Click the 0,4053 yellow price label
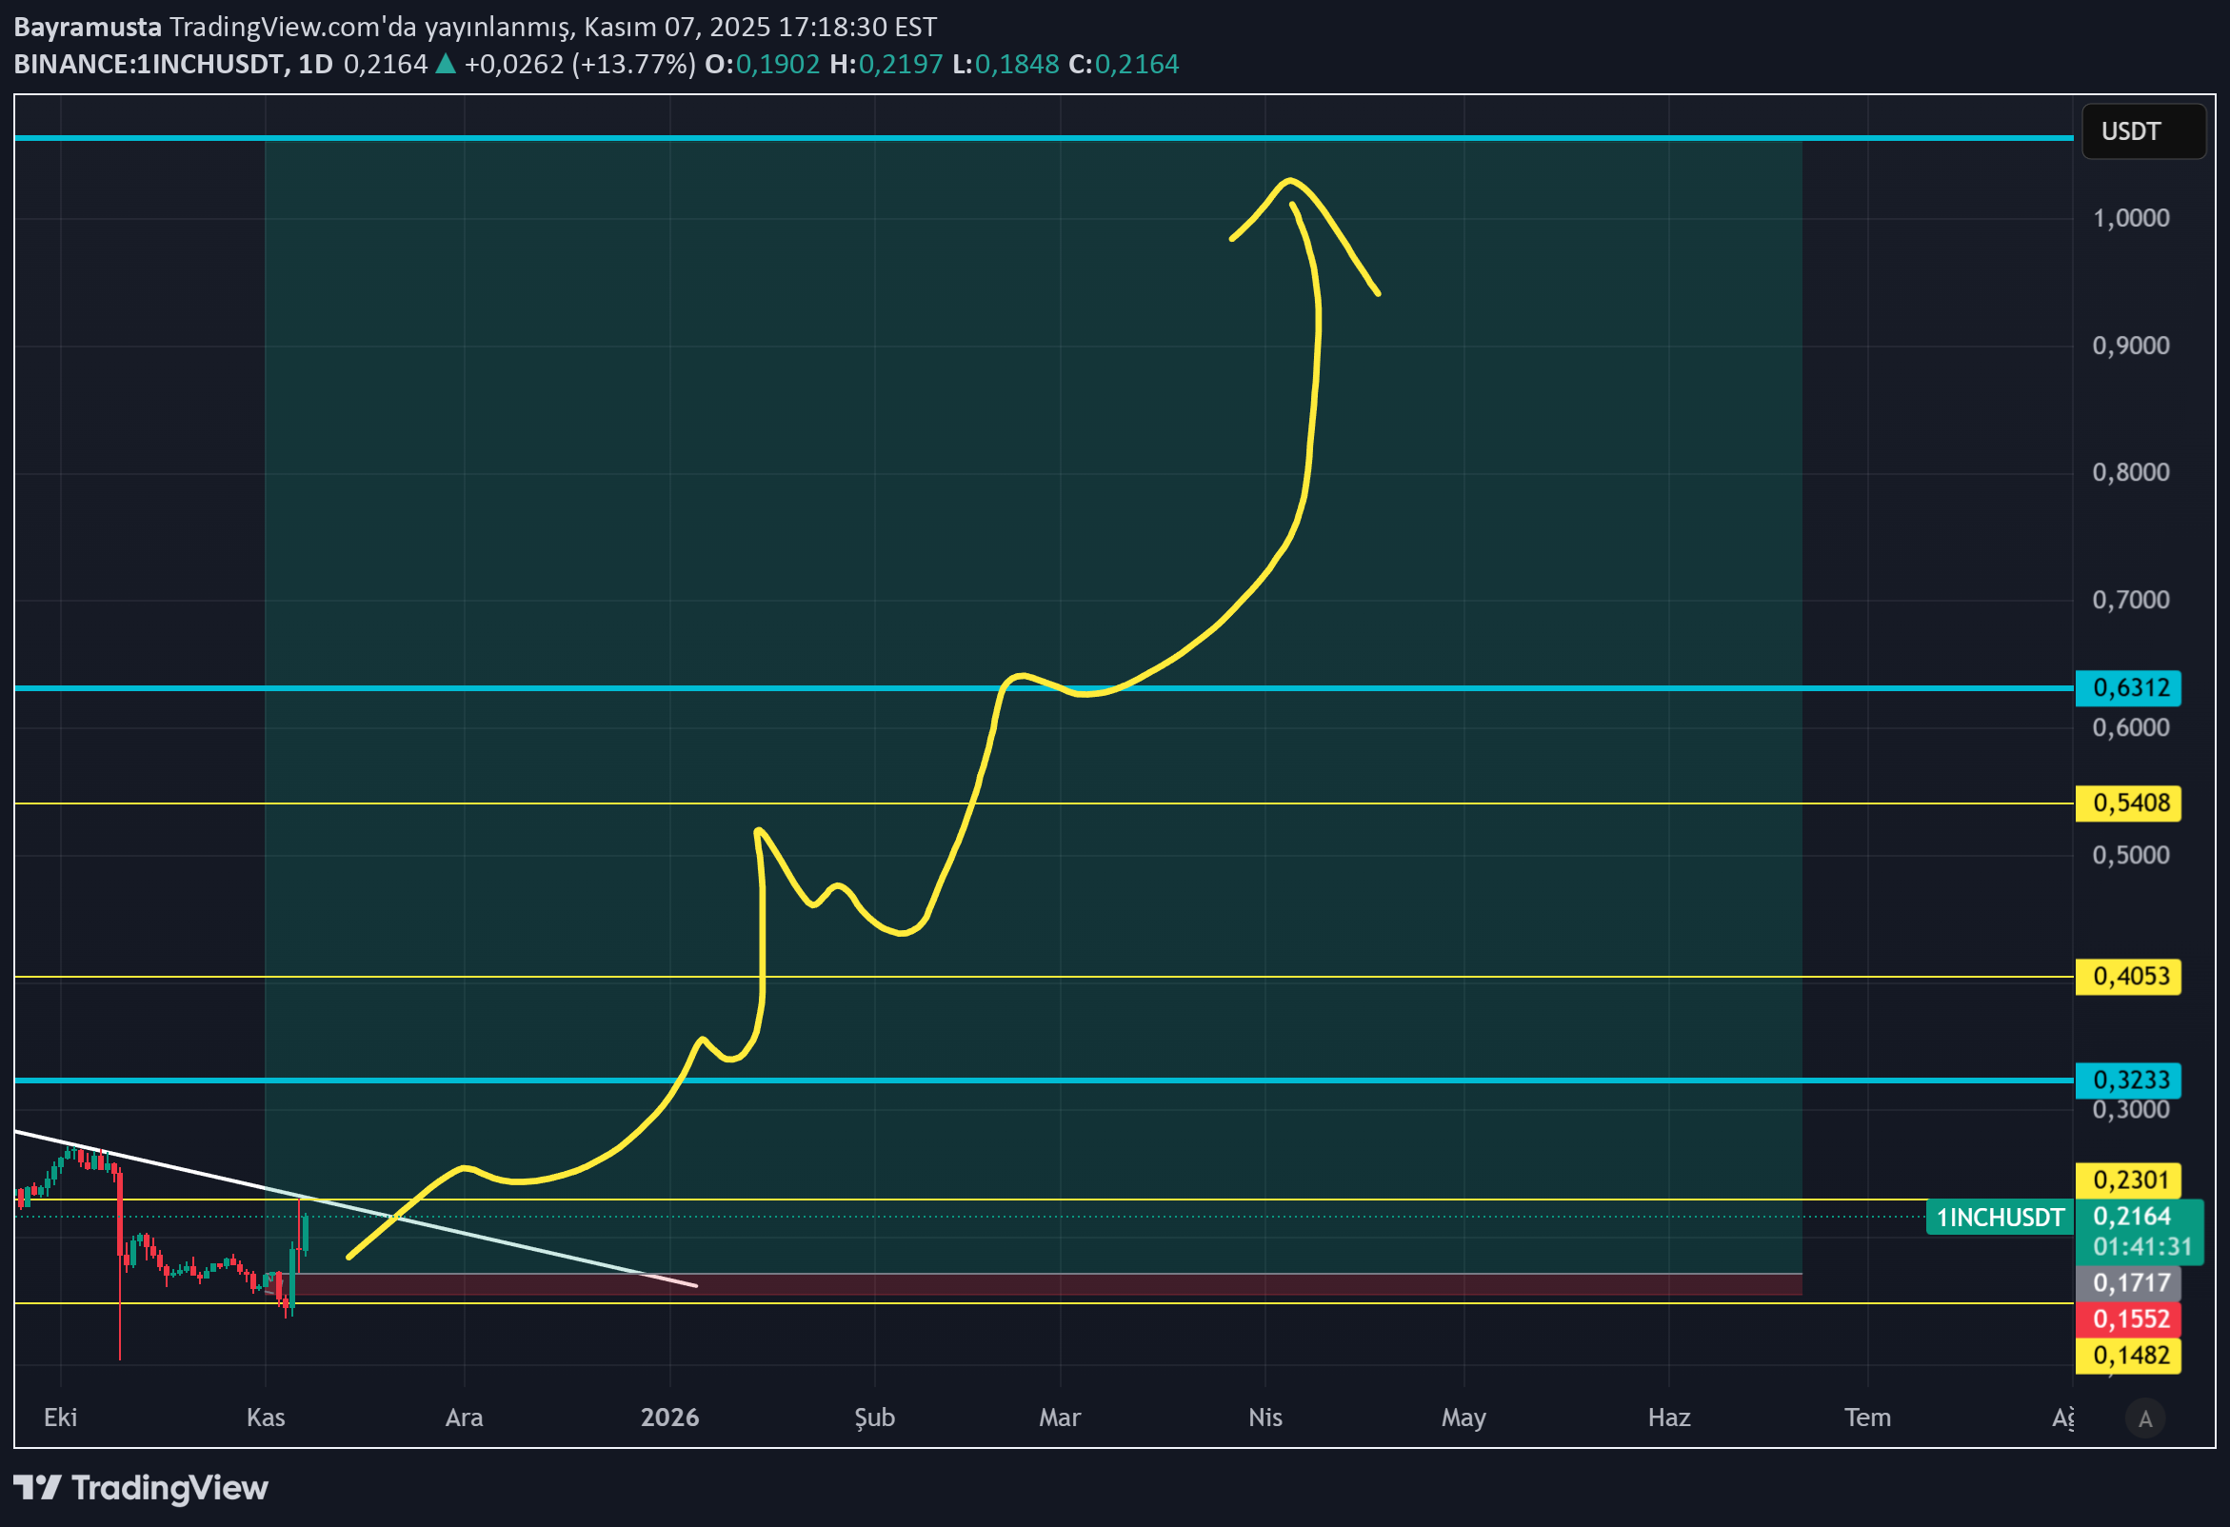Viewport: 2230px width, 1527px height. coord(2127,977)
